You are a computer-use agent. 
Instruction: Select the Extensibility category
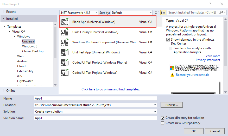(25, 71)
